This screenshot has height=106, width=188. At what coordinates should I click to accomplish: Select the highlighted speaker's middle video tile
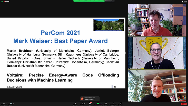click(157, 53)
